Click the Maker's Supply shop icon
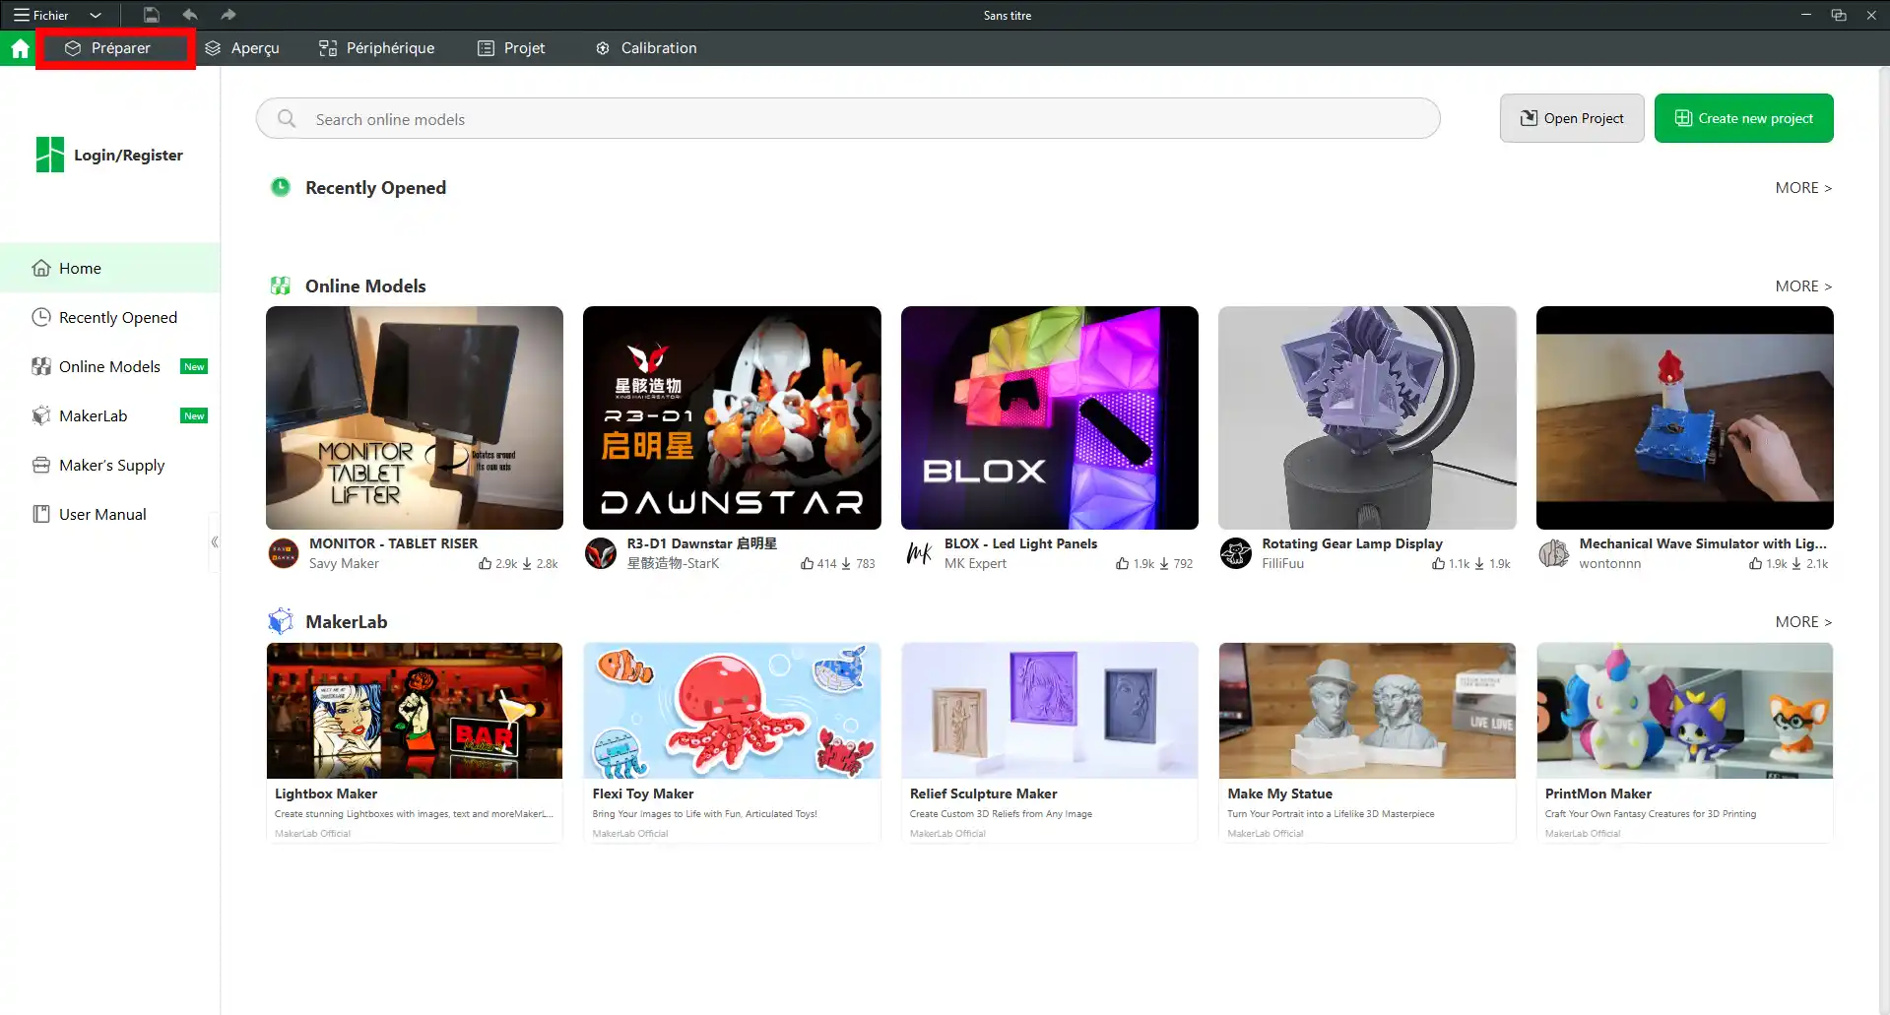 pos(41,465)
